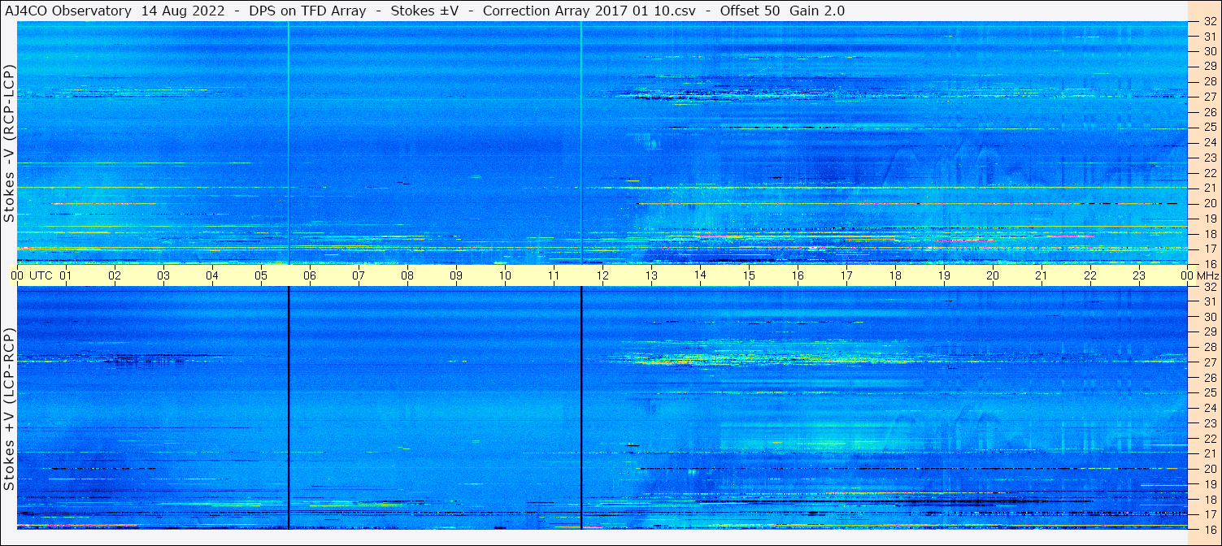Image resolution: width=1222 pixels, height=546 pixels.
Task: Click the 03 UTC time axis label
Action: (163, 275)
